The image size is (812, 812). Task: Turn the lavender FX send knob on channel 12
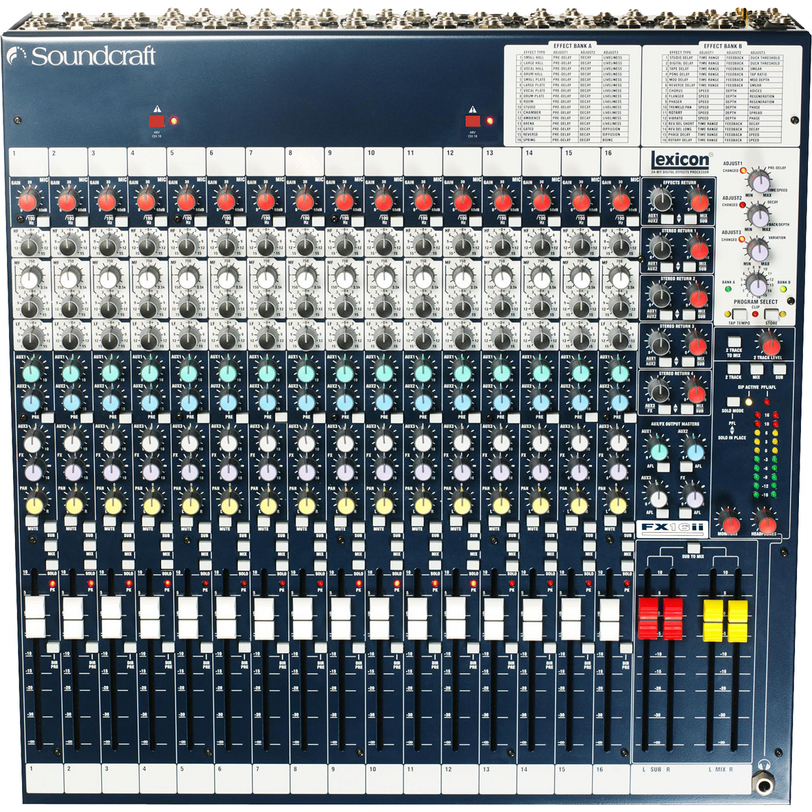click(462, 472)
